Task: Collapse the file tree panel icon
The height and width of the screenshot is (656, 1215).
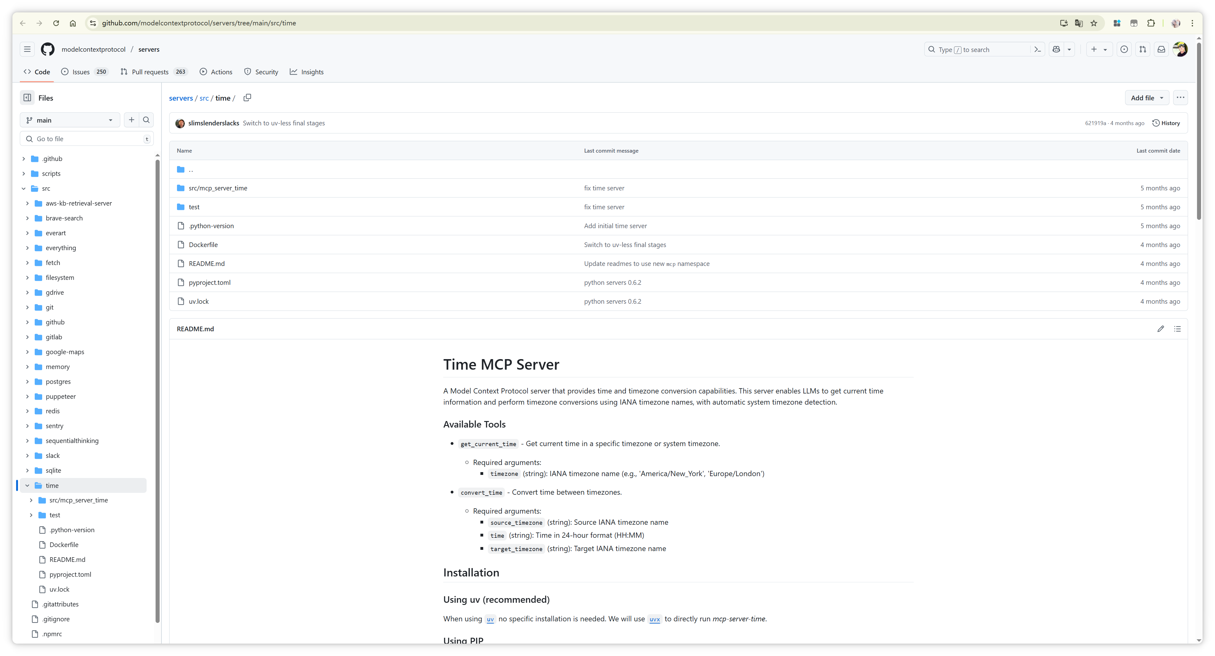Action: click(27, 98)
